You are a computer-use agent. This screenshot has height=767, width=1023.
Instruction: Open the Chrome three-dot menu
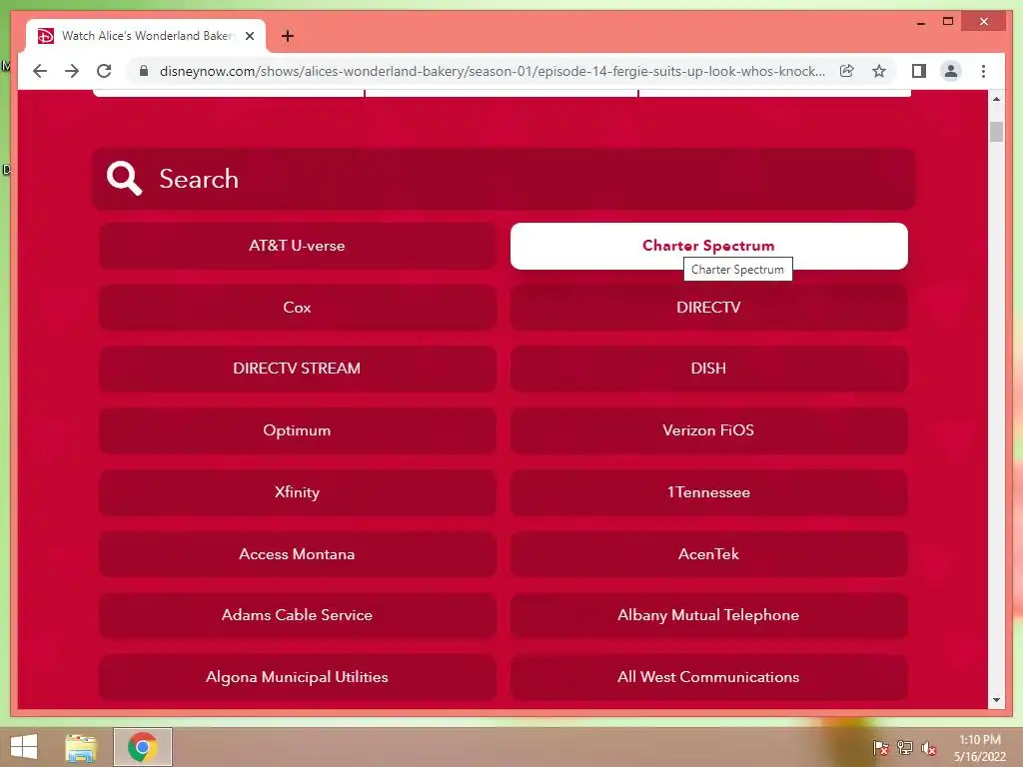(983, 71)
